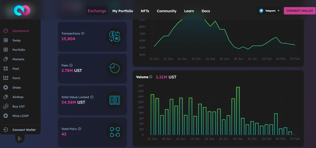Click the Loop infinity logo
The height and width of the screenshot is (148, 316).
(x=22, y=10)
